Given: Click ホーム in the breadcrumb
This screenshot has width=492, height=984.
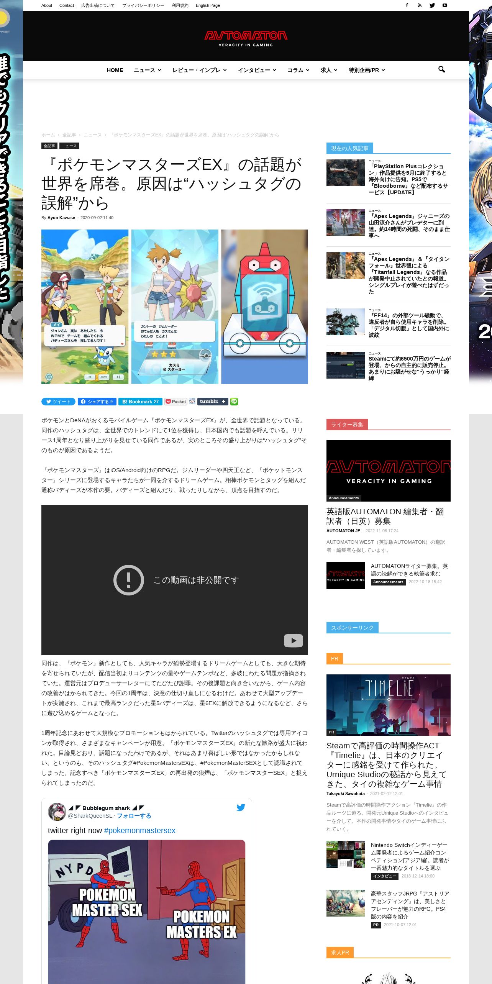Looking at the screenshot, I should point(48,135).
